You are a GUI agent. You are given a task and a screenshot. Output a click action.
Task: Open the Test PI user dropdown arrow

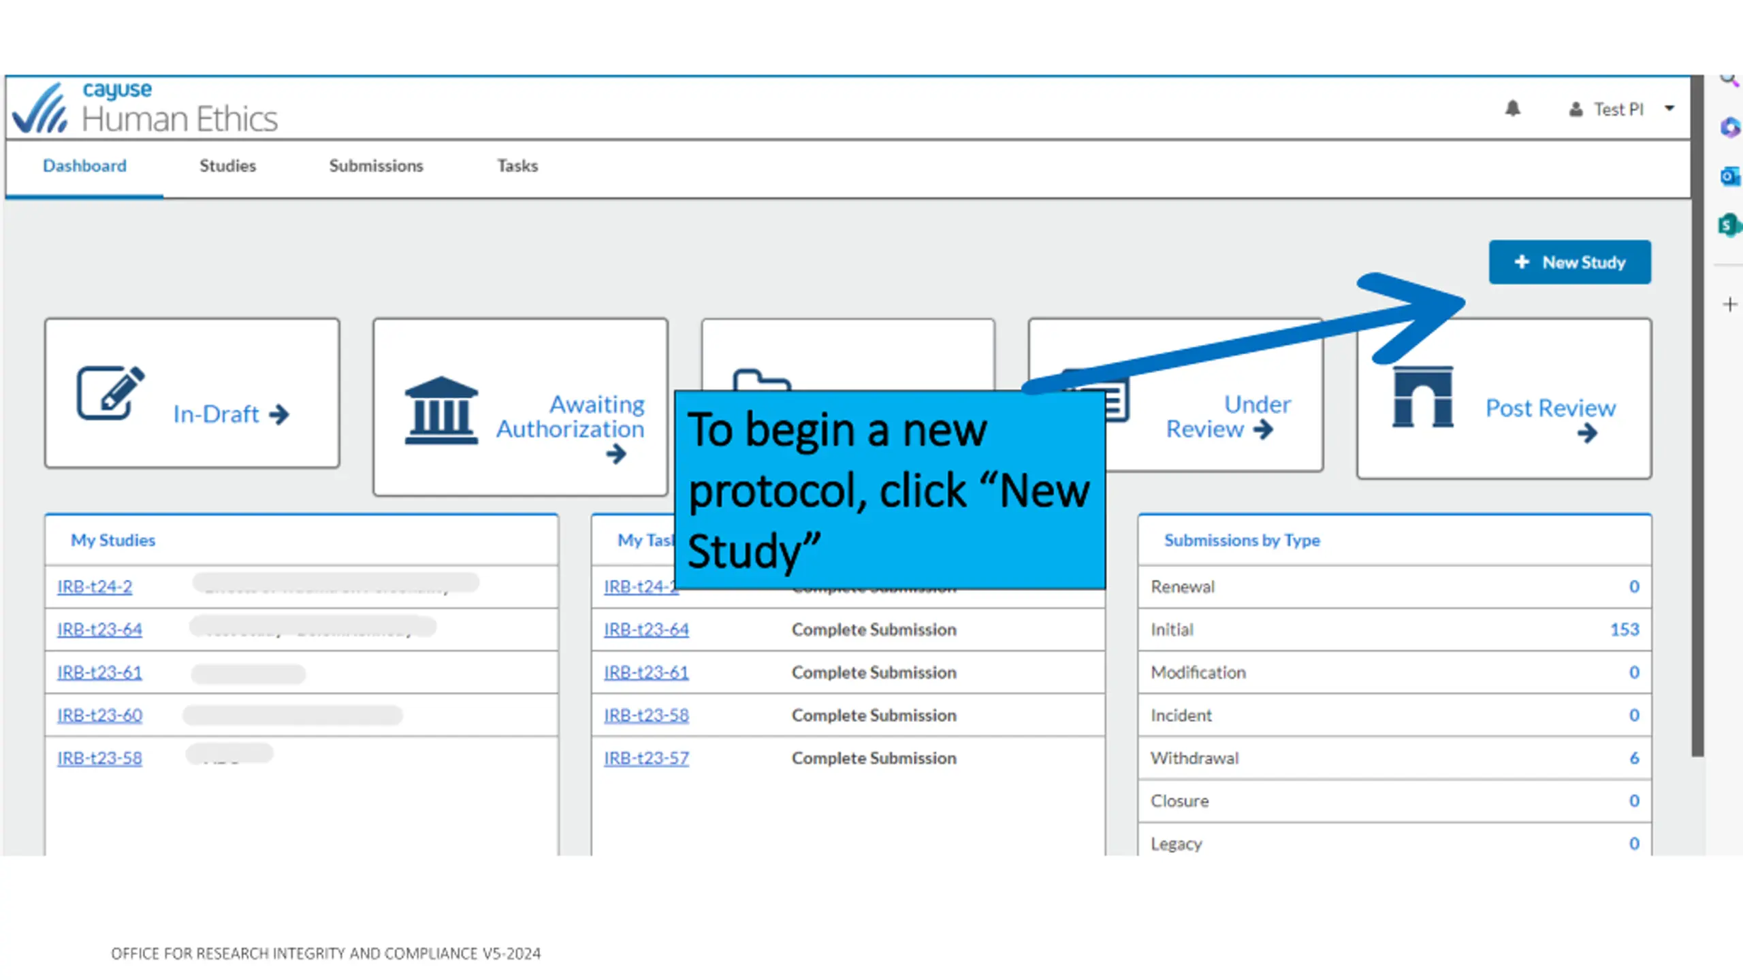tap(1669, 108)
